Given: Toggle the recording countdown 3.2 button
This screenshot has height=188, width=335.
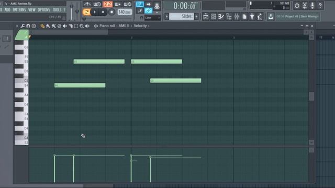Looking at the screenshot, I should tap(107, 4).
